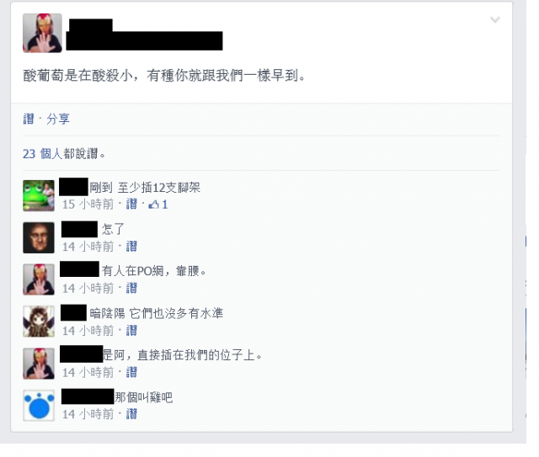Viewport: 539px width, 457px height.
Task: Like the 直接插在我們的位子上 comment
Action: pyautogui.click(x=131, y=372)
